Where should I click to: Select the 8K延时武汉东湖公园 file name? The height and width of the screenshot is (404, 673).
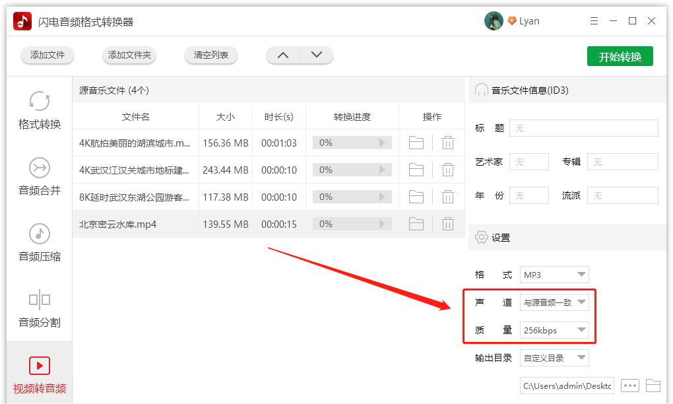134,197
